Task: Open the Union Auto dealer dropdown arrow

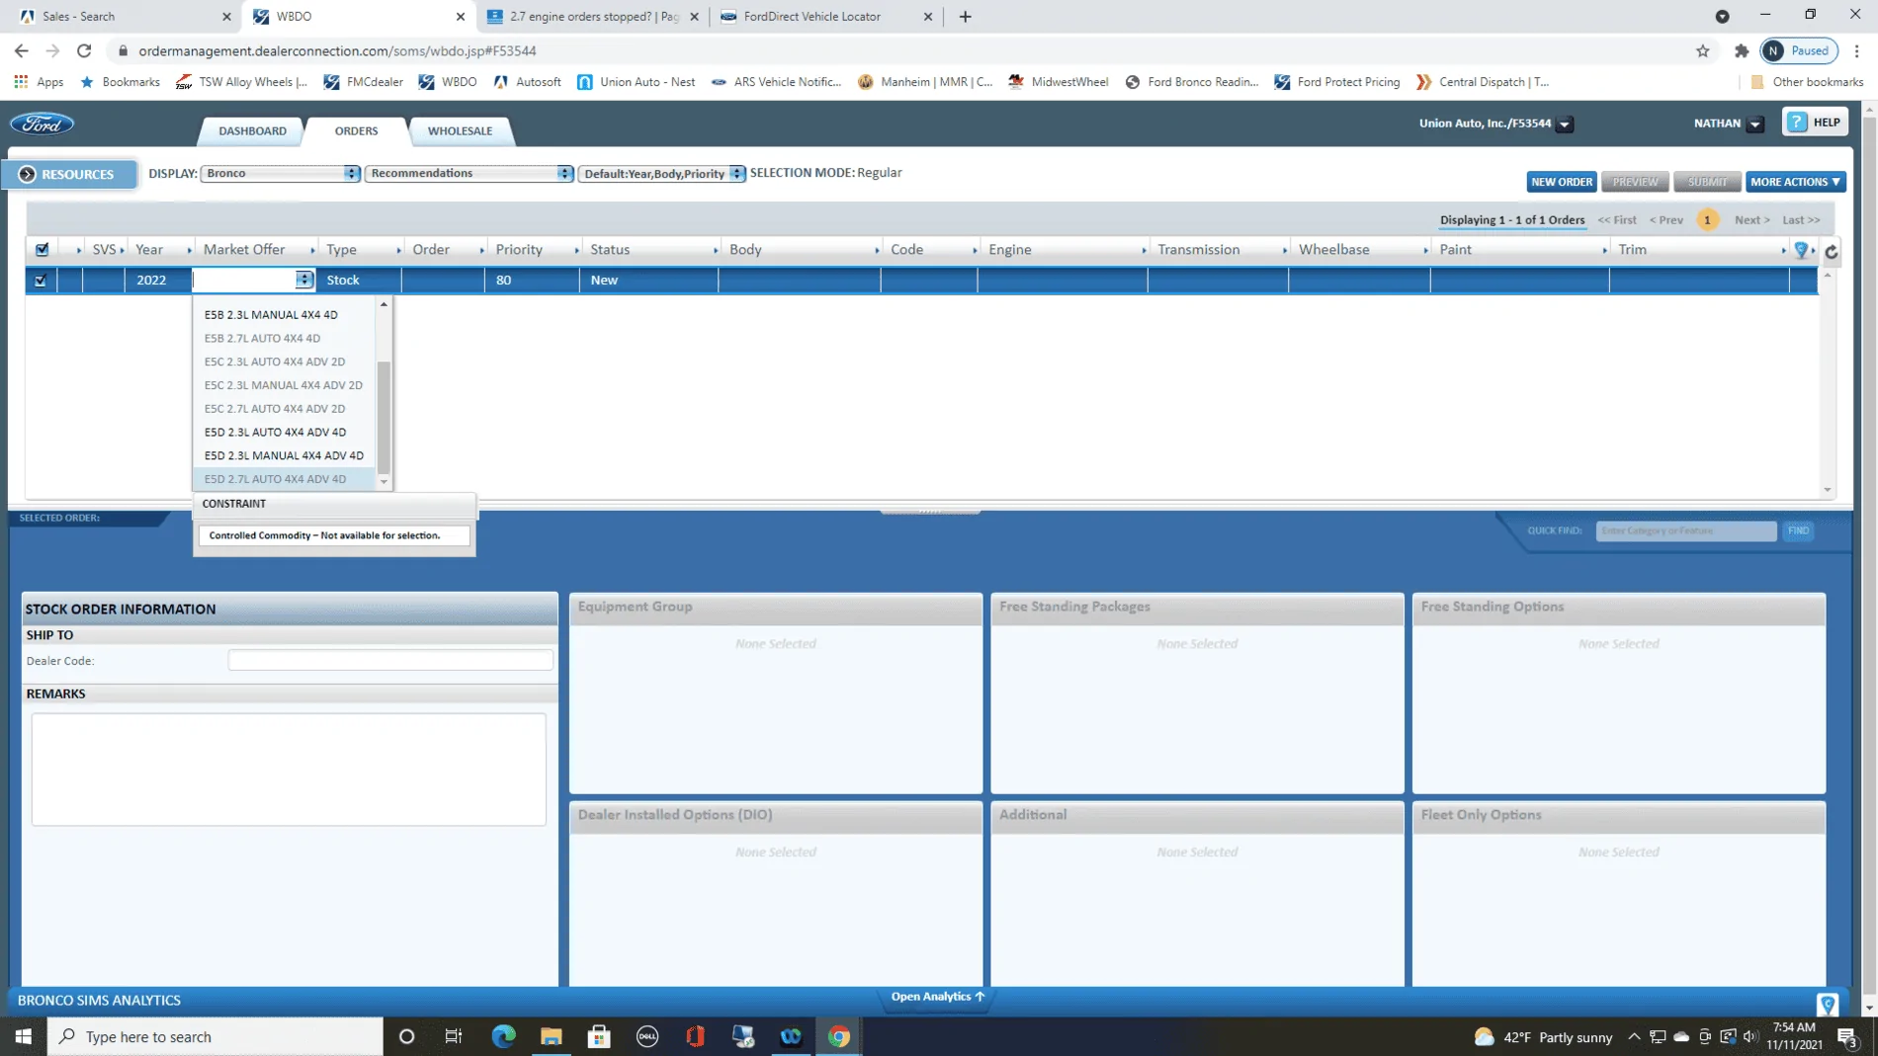Action: (1565, 124)
